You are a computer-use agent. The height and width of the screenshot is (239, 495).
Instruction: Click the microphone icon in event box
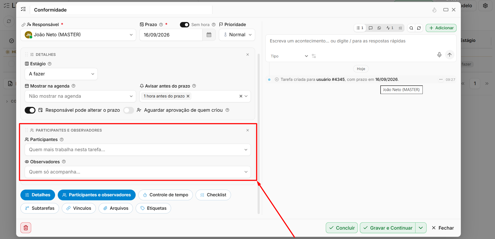click(439, 55)
